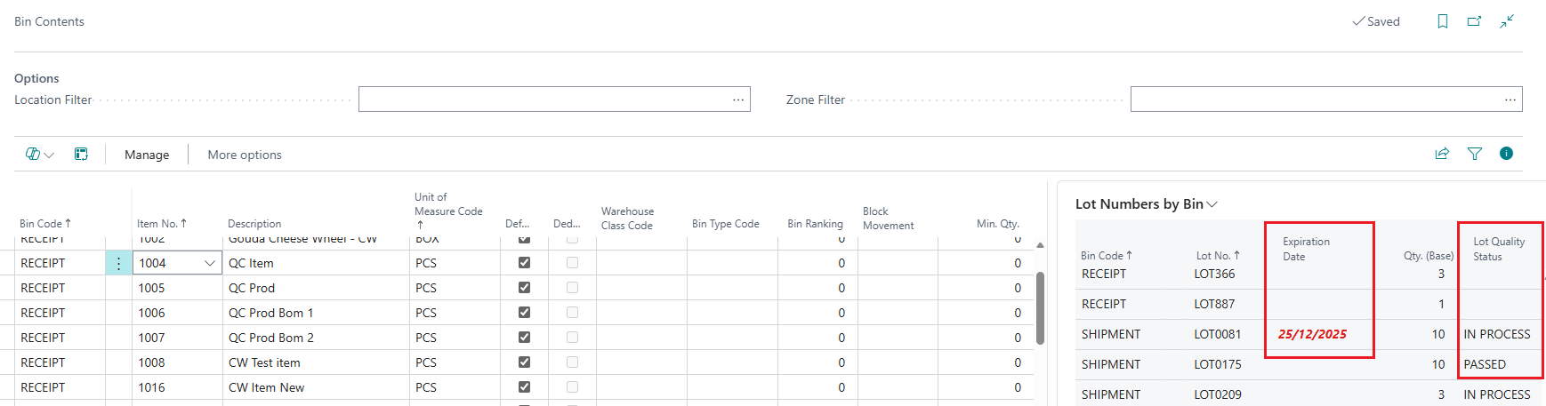Toggle Default checkbox for QC Item row

524,263
